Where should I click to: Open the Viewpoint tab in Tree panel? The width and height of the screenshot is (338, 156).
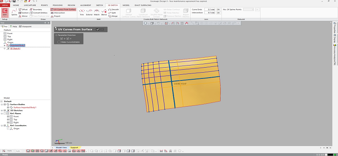coord(25,27)
